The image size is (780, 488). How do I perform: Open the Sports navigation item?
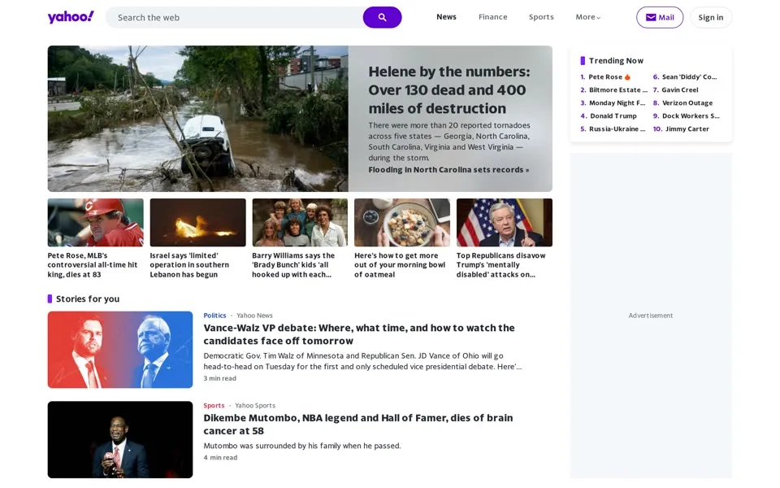[541, 17]
